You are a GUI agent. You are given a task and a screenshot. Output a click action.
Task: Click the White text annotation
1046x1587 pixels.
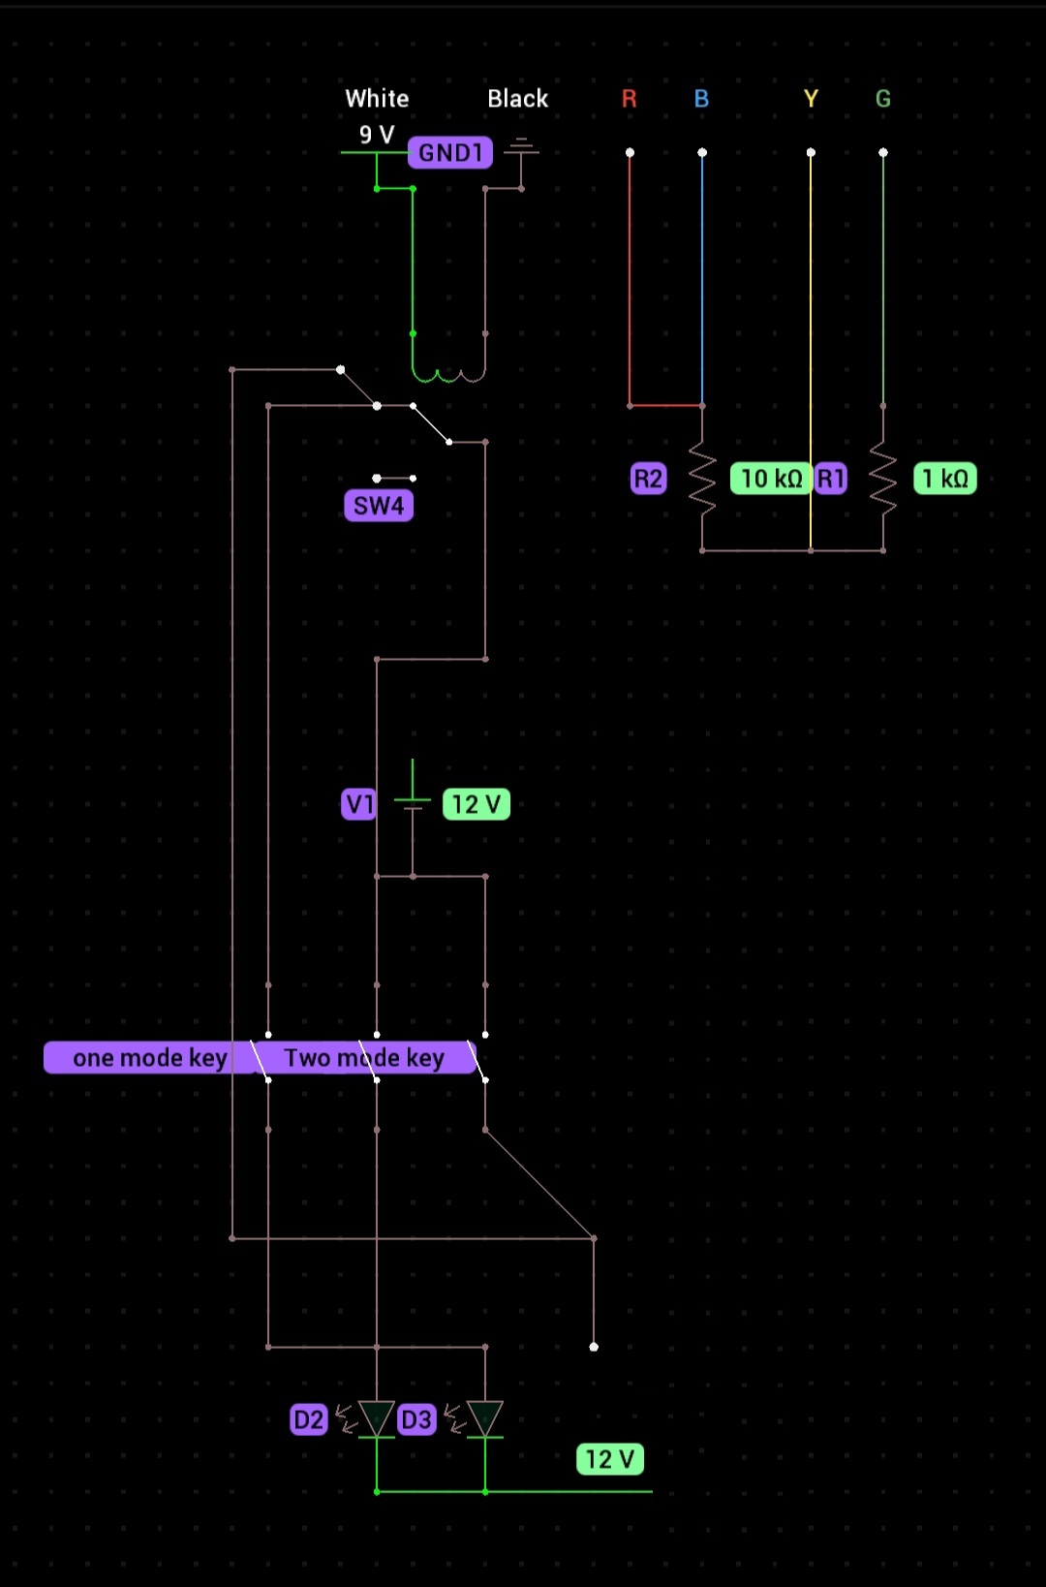point(377,99)
